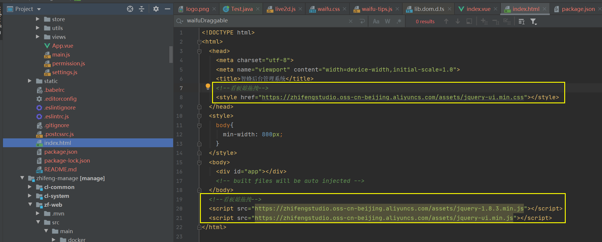The height and width of the screenshot is (242, 602).
Task: Open search results in find window
Action: [469, 21]
